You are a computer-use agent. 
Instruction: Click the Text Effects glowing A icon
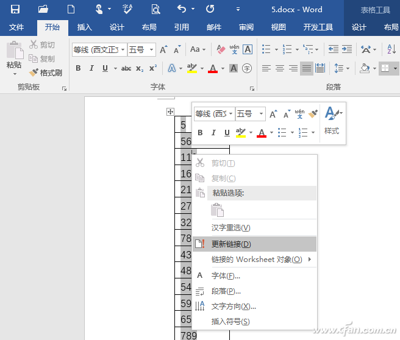[x=172, y=68]
